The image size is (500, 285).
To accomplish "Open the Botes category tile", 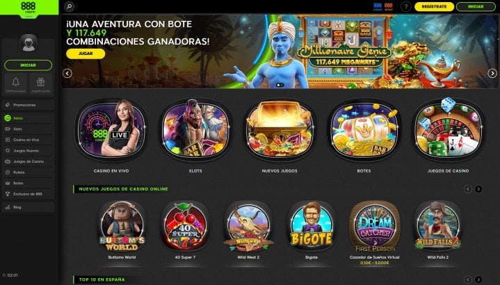I will click(364, 130).
